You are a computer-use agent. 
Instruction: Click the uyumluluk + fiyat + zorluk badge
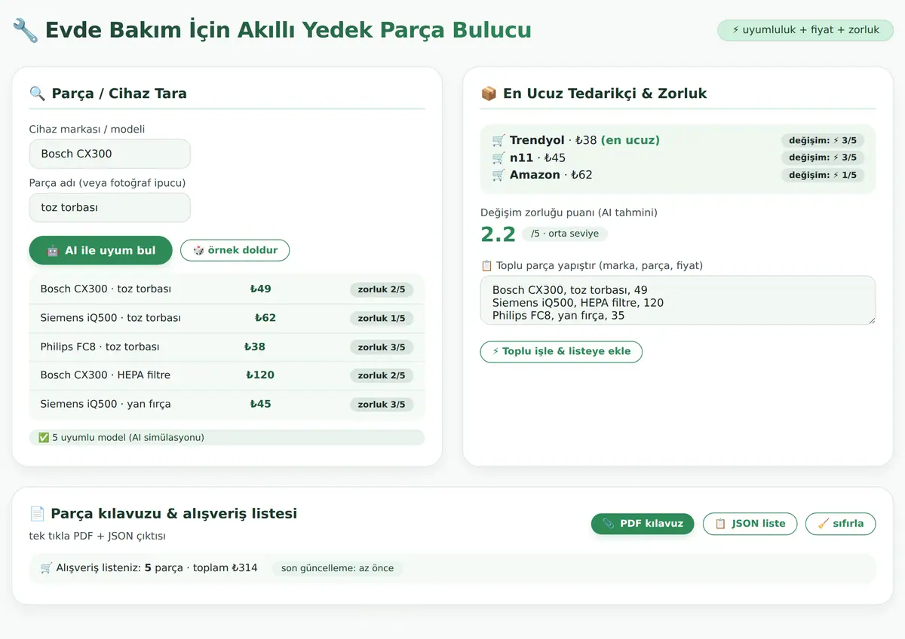tap(805, 30)
